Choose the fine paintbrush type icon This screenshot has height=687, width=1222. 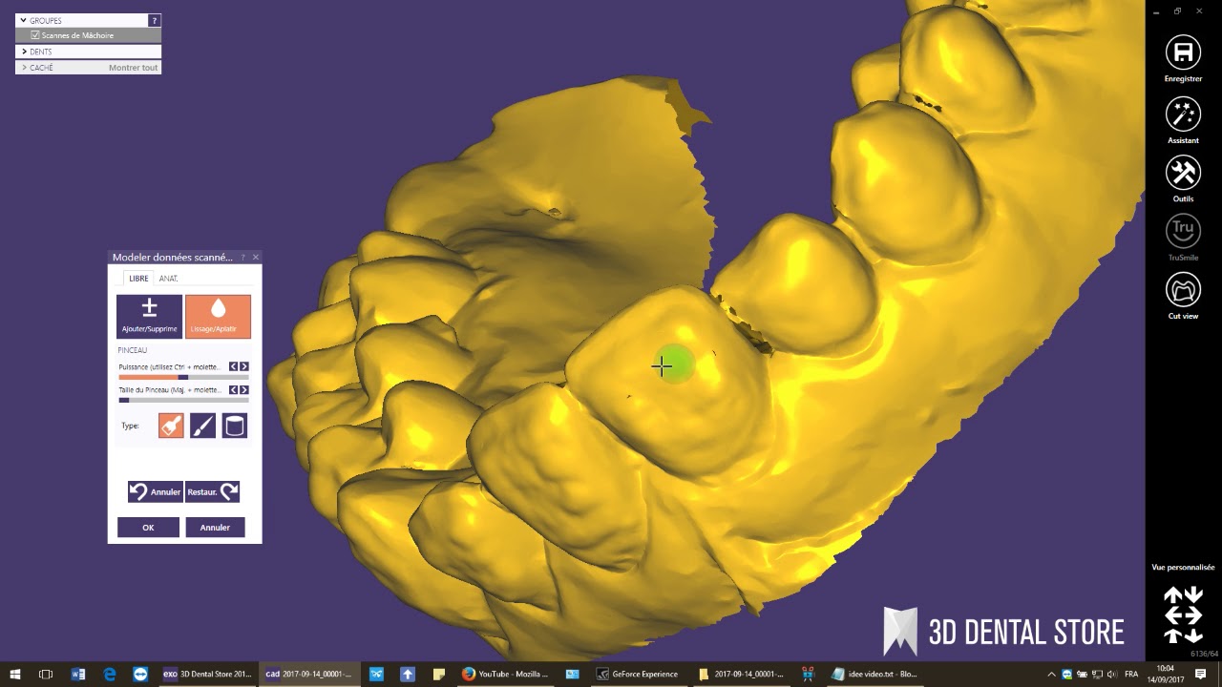click(x=202, y=426)
